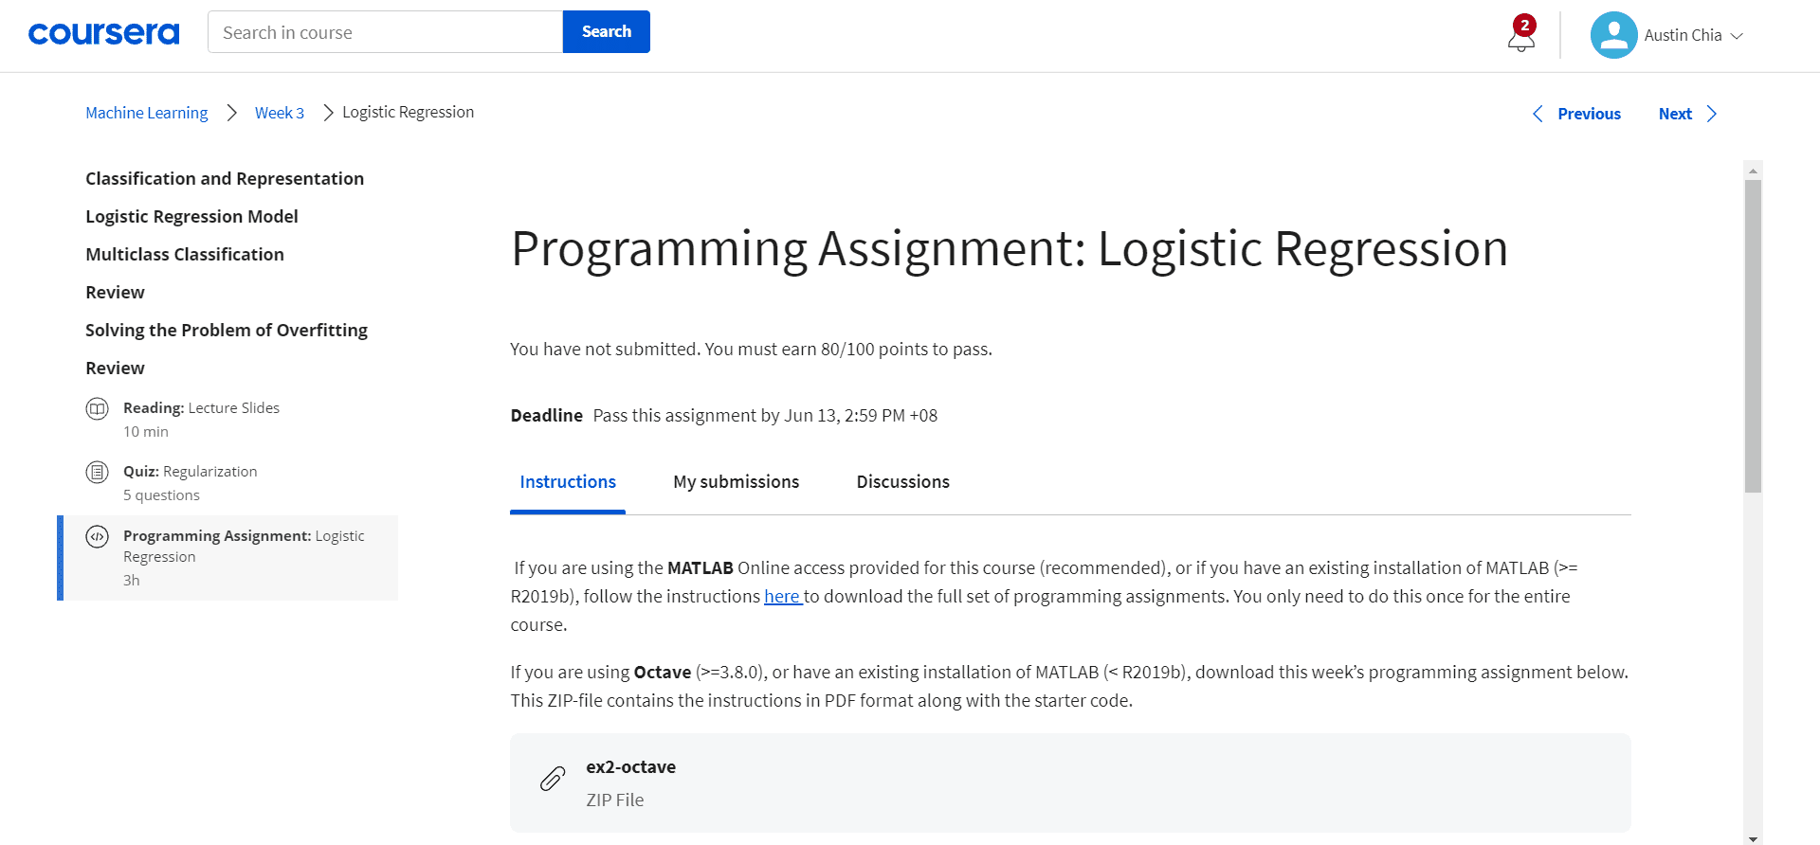Open the account dropdown chevron
The height and width of the screenshot is (845, 1820).
1737,36
